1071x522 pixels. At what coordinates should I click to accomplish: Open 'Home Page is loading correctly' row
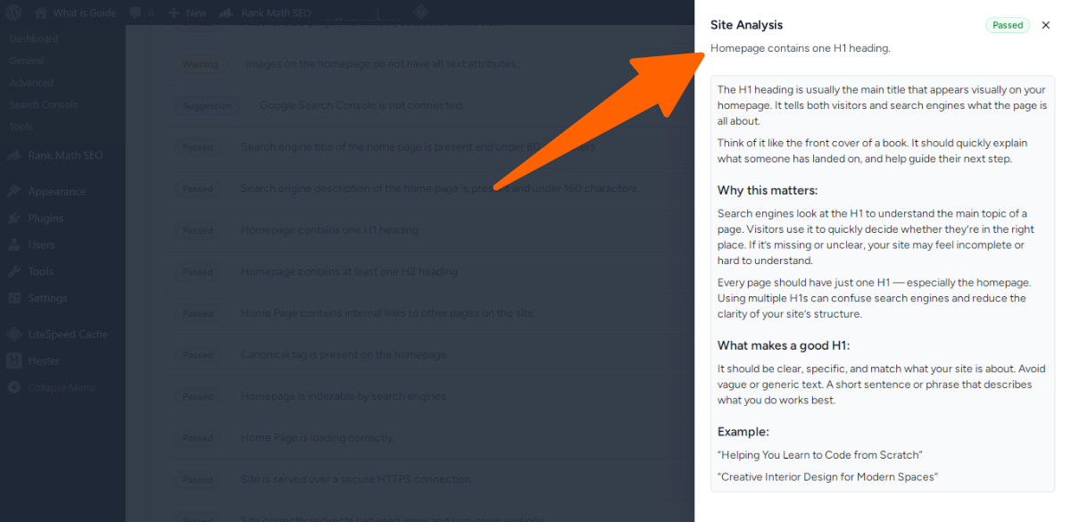(317, 438)
